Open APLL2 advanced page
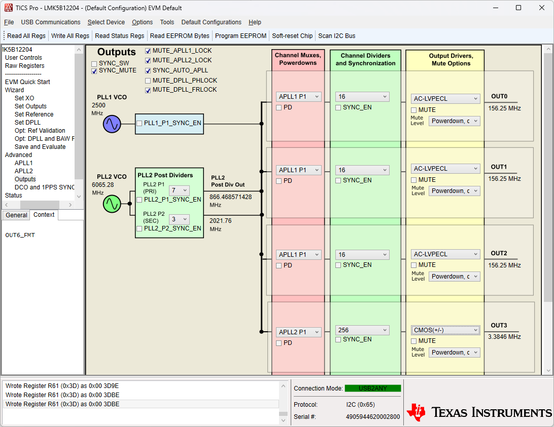This screenshot has width=554, height=427. pyautogui.click(x=24, y=171)
